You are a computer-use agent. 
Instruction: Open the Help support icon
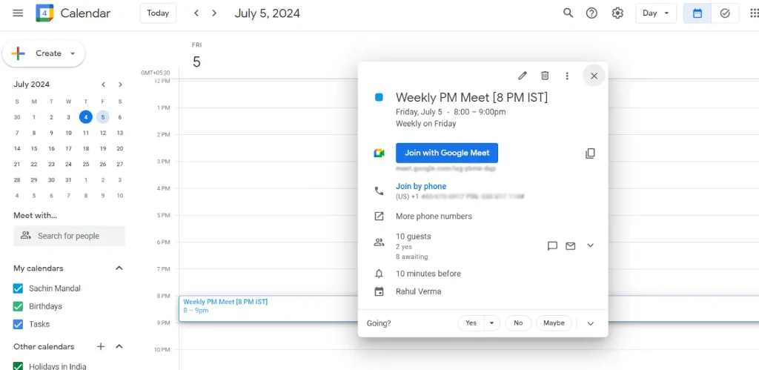click(x=591, y=13)
